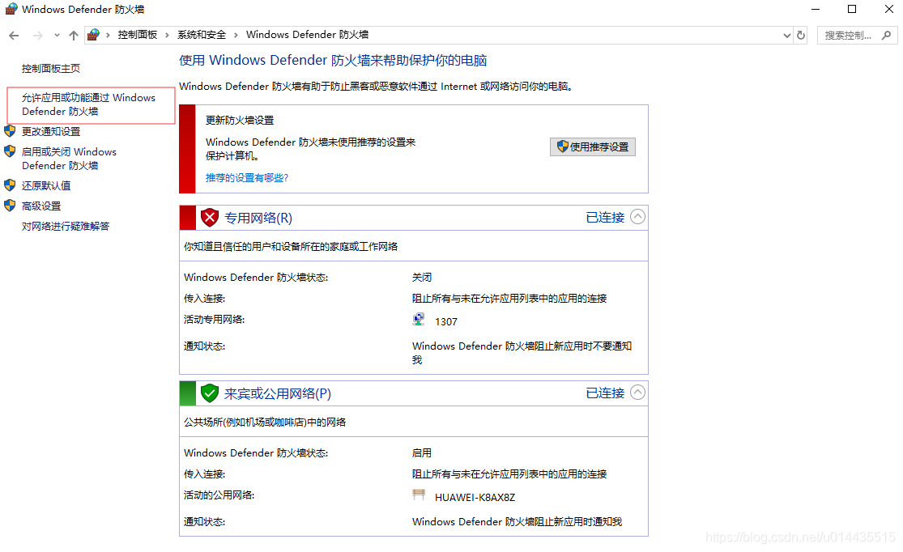Click the magnifier search icon
Image resolution: width=903 pixels, height=552 pixels.
click(x=886, y=36)
